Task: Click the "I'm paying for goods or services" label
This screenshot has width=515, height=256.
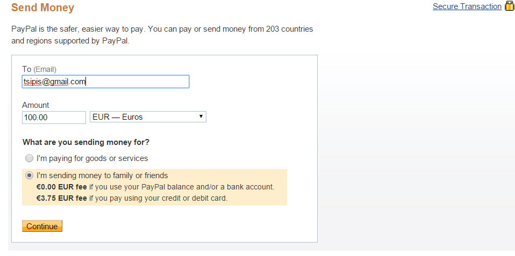Action: (92, 158)
